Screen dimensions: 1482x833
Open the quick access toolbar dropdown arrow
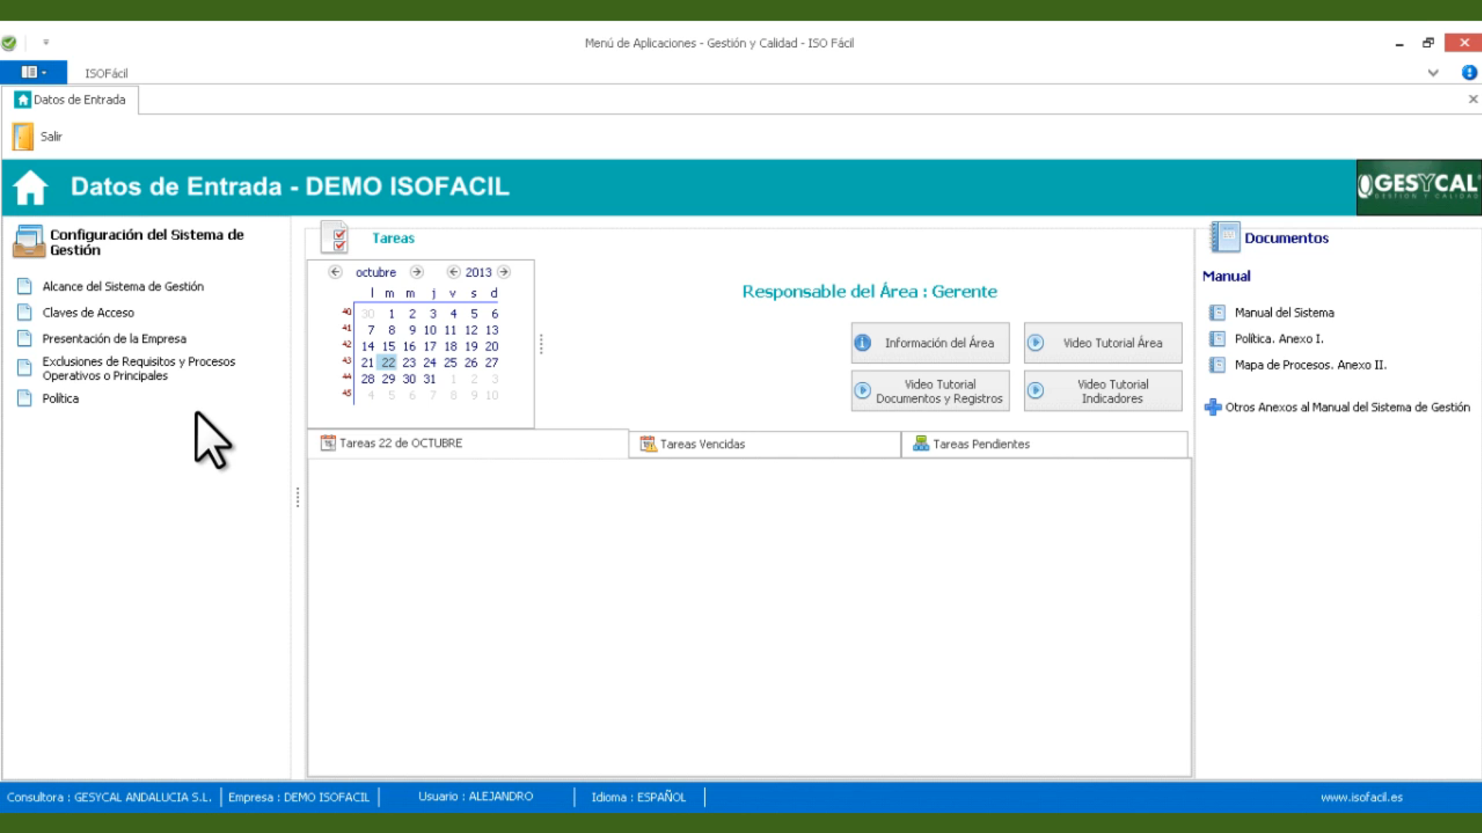coord(46,43)
